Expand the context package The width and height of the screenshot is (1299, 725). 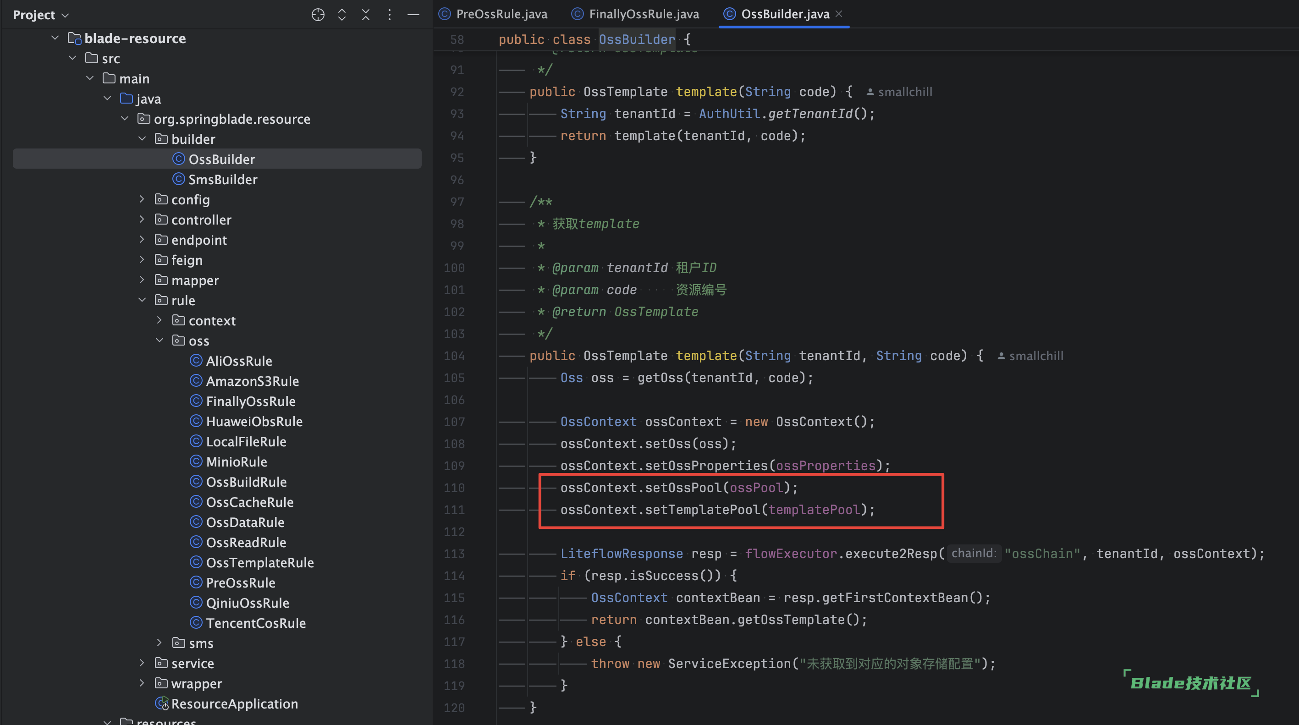pos(160,320)
